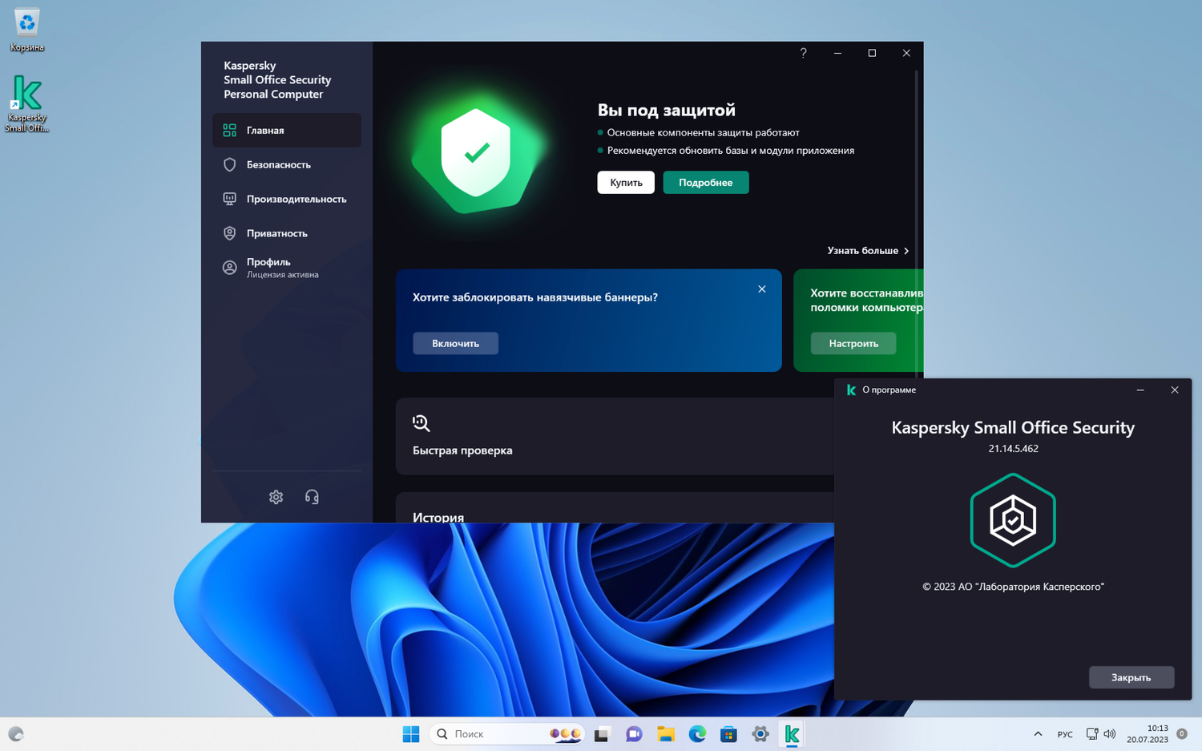Click the Kaspersky K icon in О программе title bar
1202x751 pixels.
point(851,390)
